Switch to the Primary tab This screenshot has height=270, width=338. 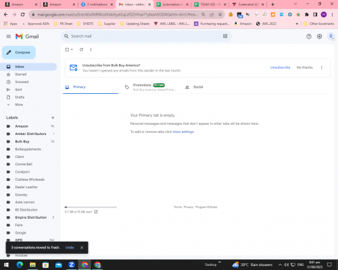[x=91, y=87]
